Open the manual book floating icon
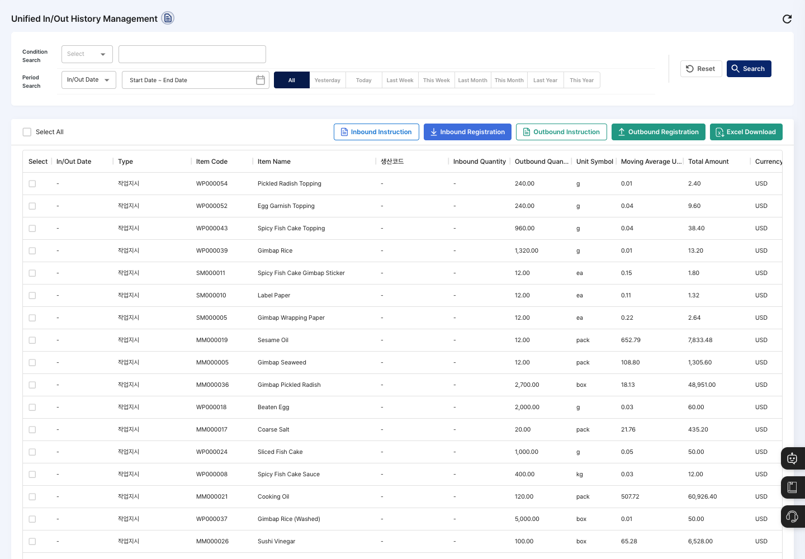Screen dimensions: 805x559 click(793, 487)
